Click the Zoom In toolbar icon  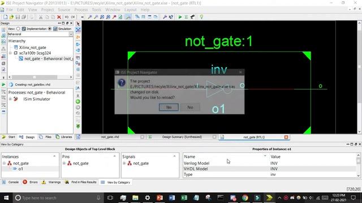point(90,17)
